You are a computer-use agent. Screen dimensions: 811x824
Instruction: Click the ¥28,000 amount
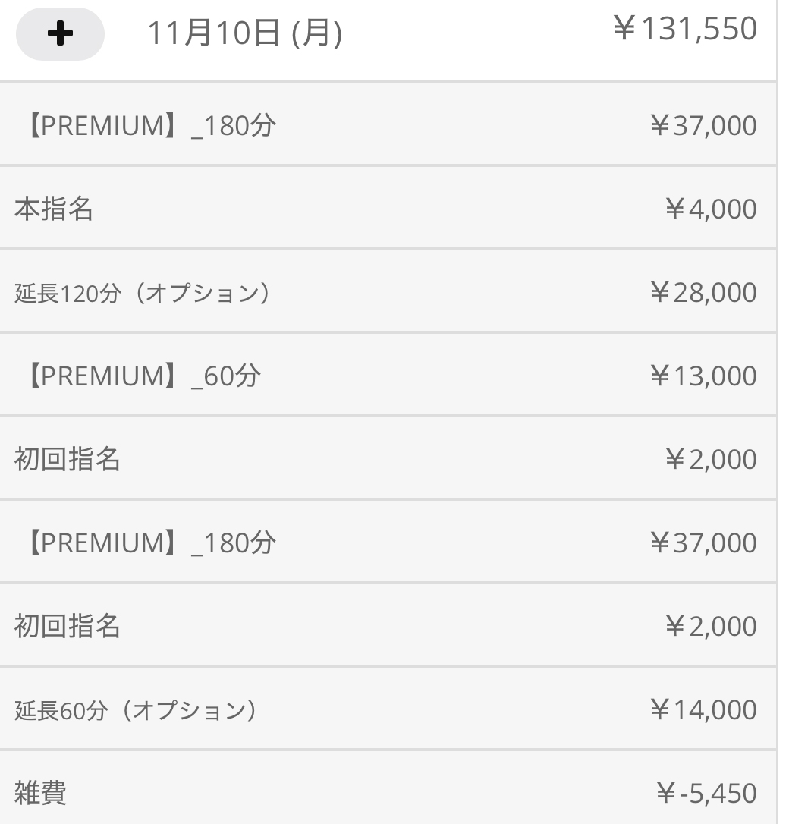pos(703,293)
